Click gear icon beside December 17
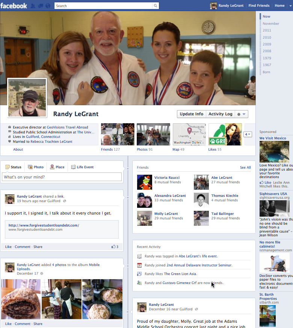The image size is (293, 328). pyautogui.click(x=42, y=274)
